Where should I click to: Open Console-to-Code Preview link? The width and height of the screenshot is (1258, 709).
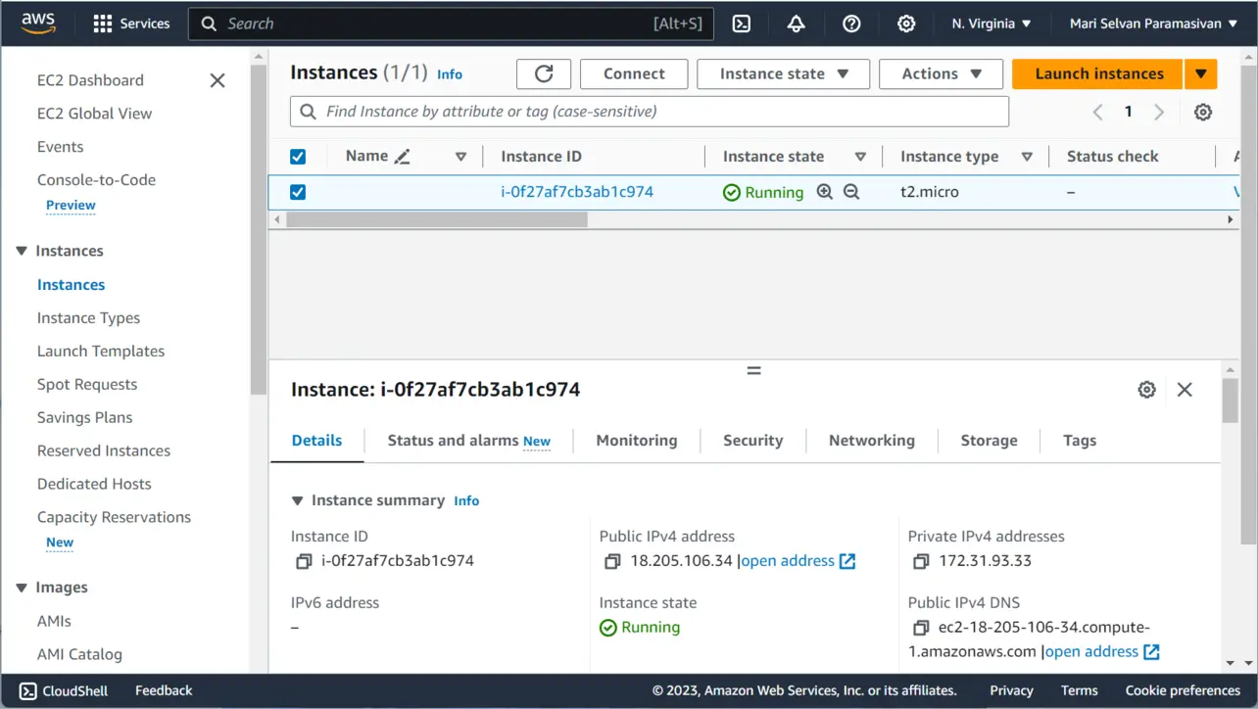pyautogui.click(x=71, y=206)
